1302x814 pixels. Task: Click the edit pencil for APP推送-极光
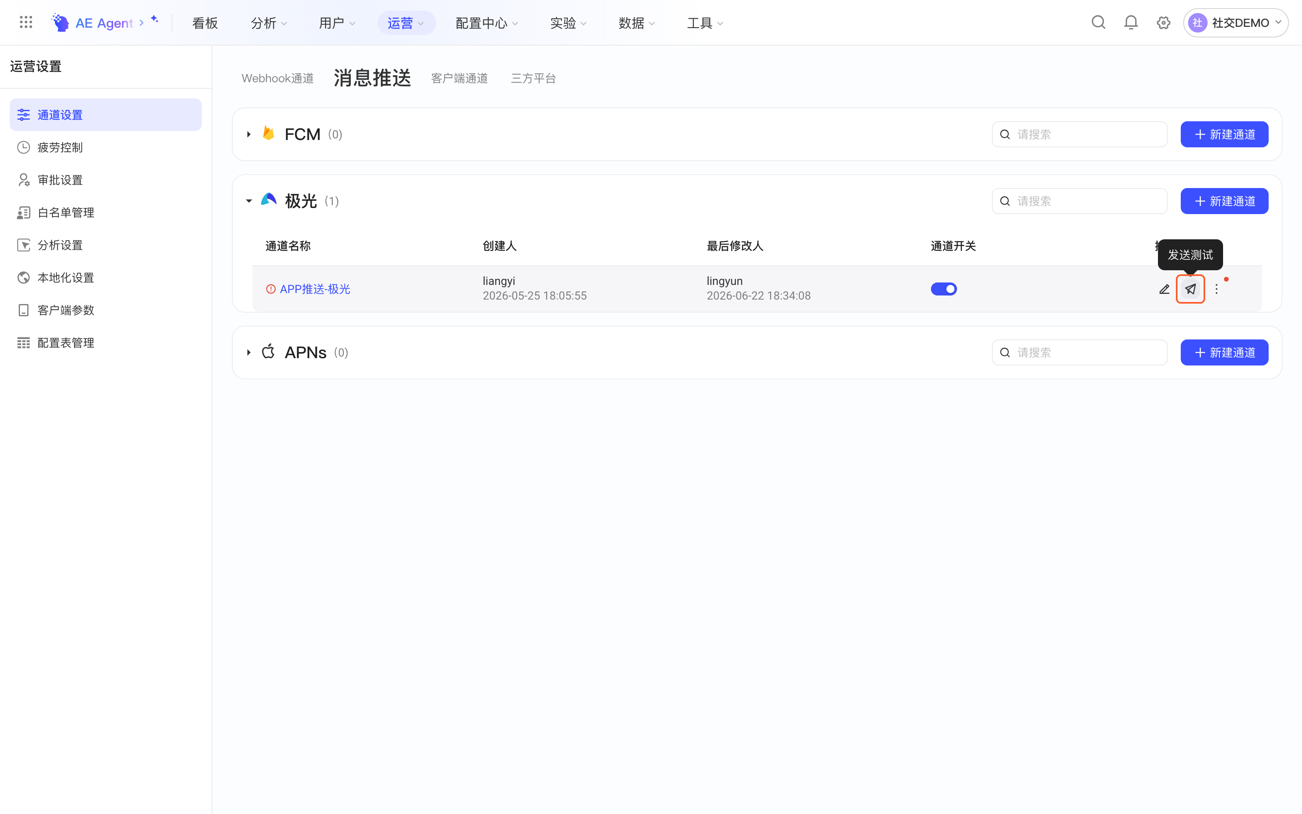[x=1164, y=289]
